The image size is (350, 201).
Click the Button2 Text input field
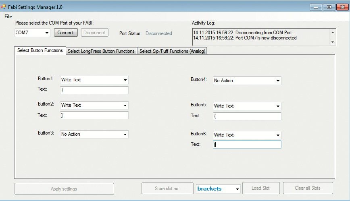[x=94, y=115]
